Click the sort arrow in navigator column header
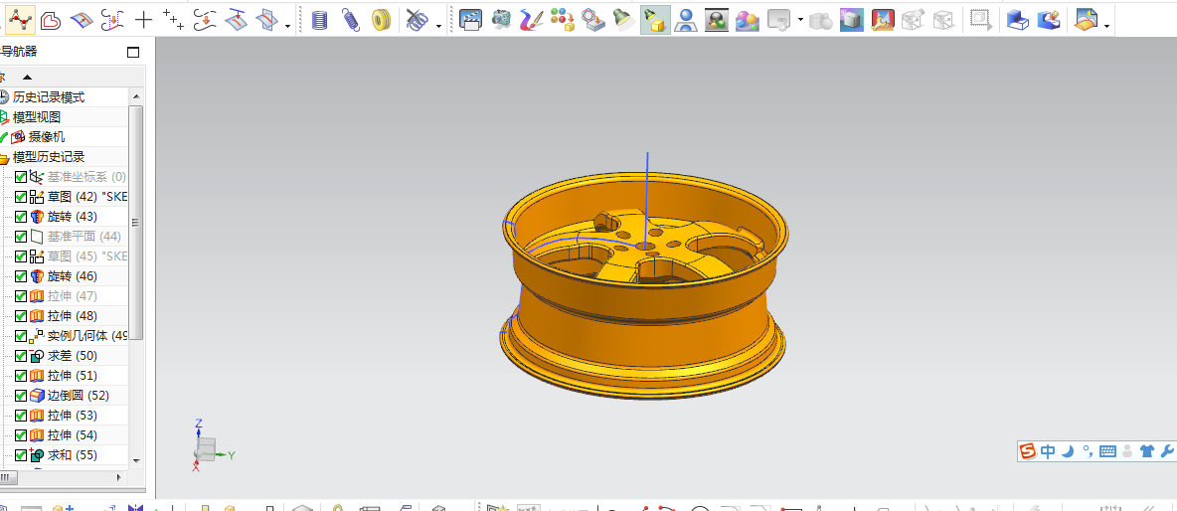 click(x=27, y=77)
